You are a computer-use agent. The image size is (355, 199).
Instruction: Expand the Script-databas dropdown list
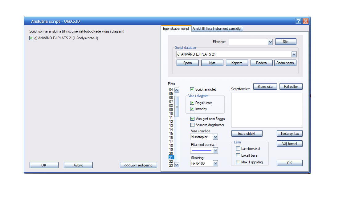pyautogui.click(x=294, y=54)
